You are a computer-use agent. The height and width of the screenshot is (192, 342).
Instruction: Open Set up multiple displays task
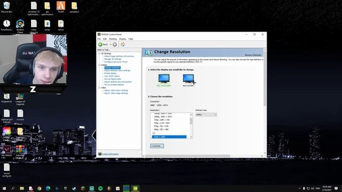[x=114, y=85]
